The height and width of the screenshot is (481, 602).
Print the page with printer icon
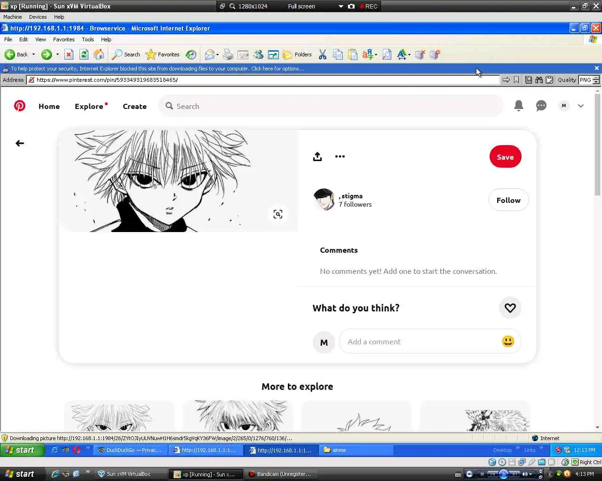click(228, 54)
